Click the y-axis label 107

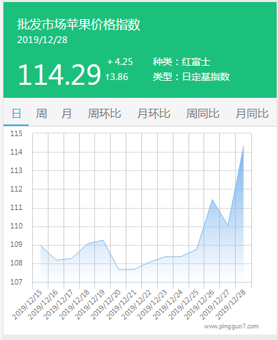pos(16,282)
